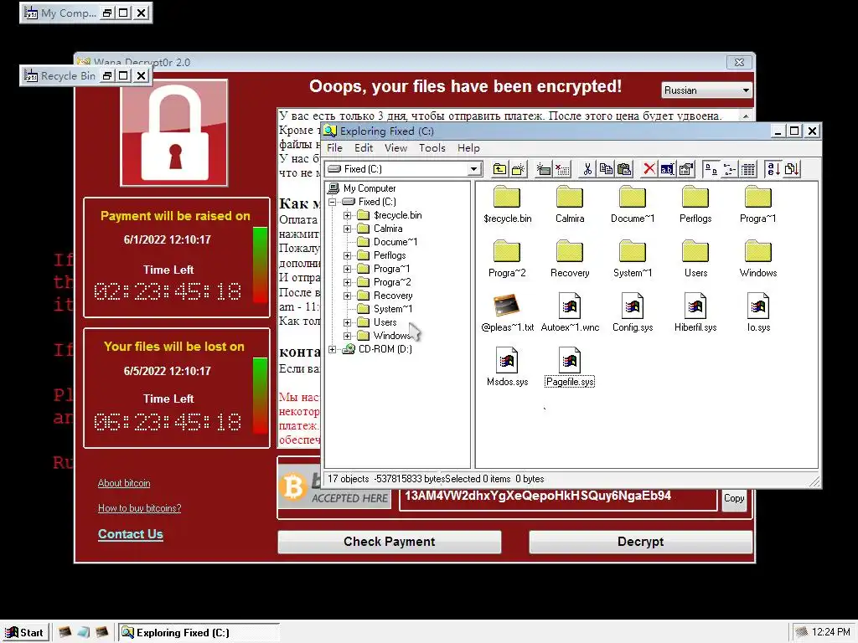Click the Rename toolbar icon
Viewport: 858px width, 643px height.
pyautogui.click(x=668, y=169)
